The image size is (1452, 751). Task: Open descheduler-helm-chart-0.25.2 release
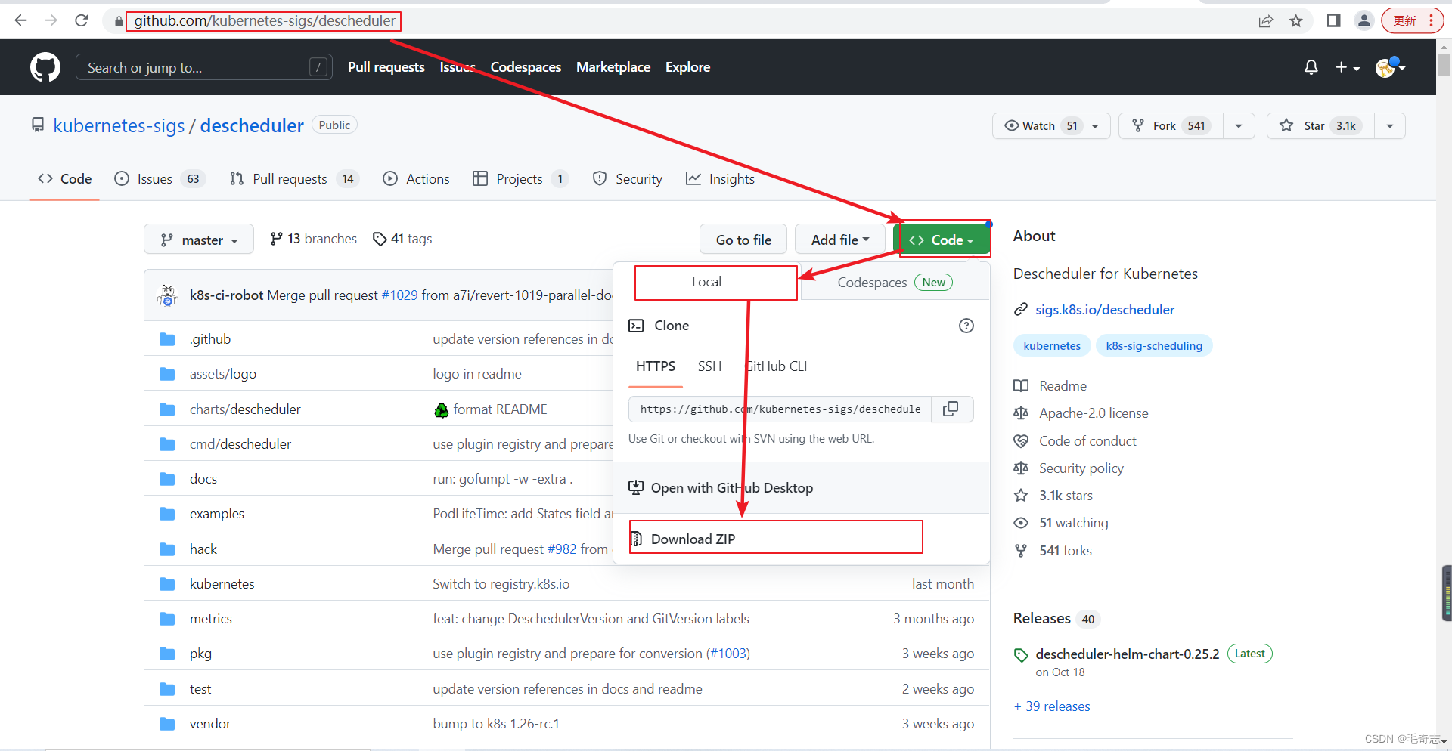pos(1128,654)
